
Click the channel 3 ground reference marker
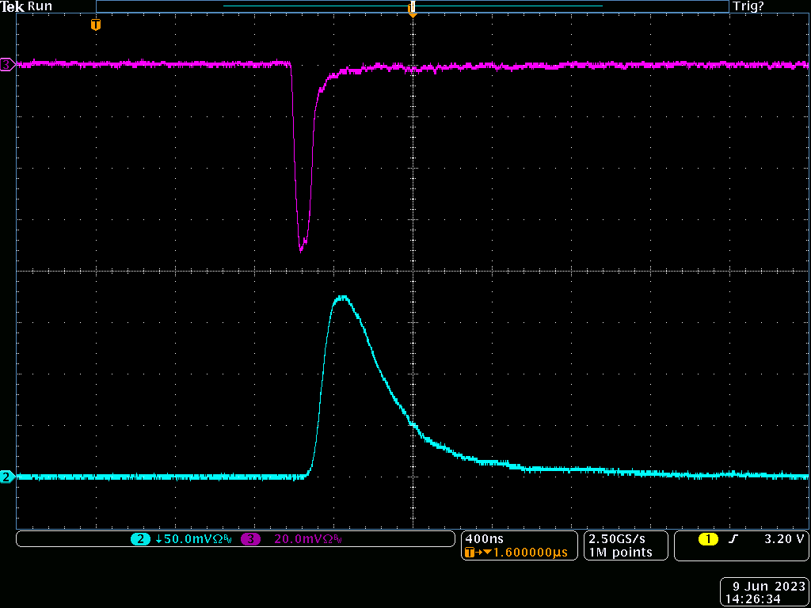point(7,64)
